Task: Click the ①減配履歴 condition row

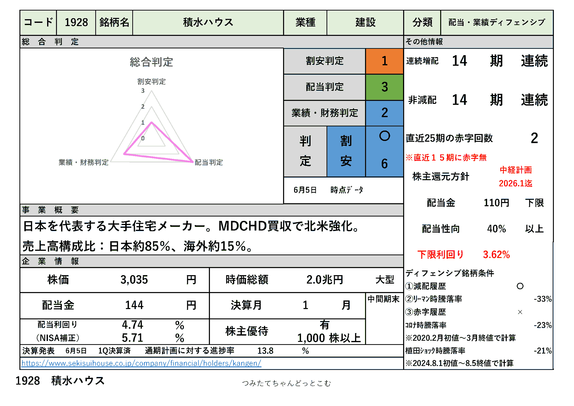Action: coord(464,286)
